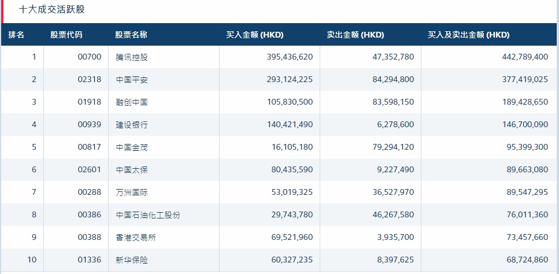The width and height of the screenshot is (559, 274).
Task: Select stock code 00939
Action: (90, 124)
